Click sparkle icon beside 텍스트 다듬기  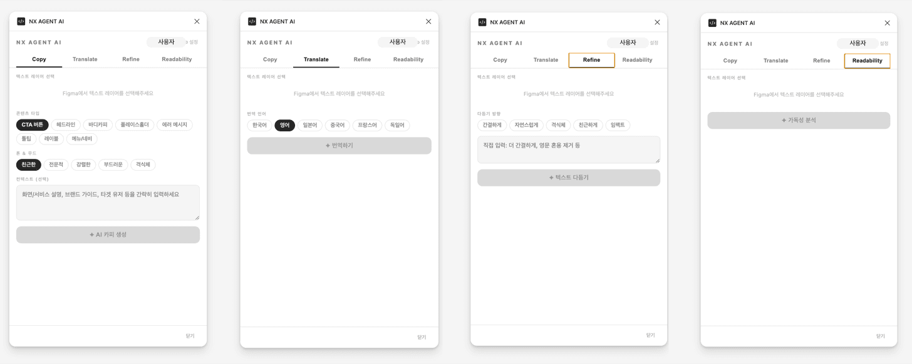pos(551,178)
